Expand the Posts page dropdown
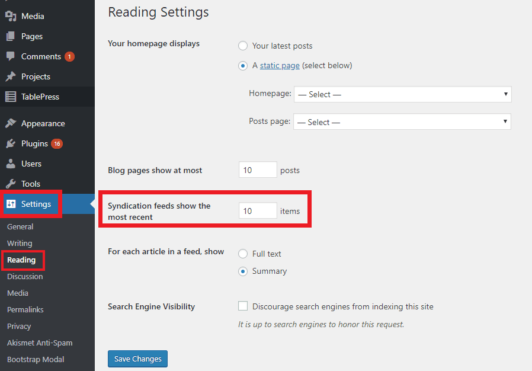This screenshot has height=371, width=532. pos(402,121)
